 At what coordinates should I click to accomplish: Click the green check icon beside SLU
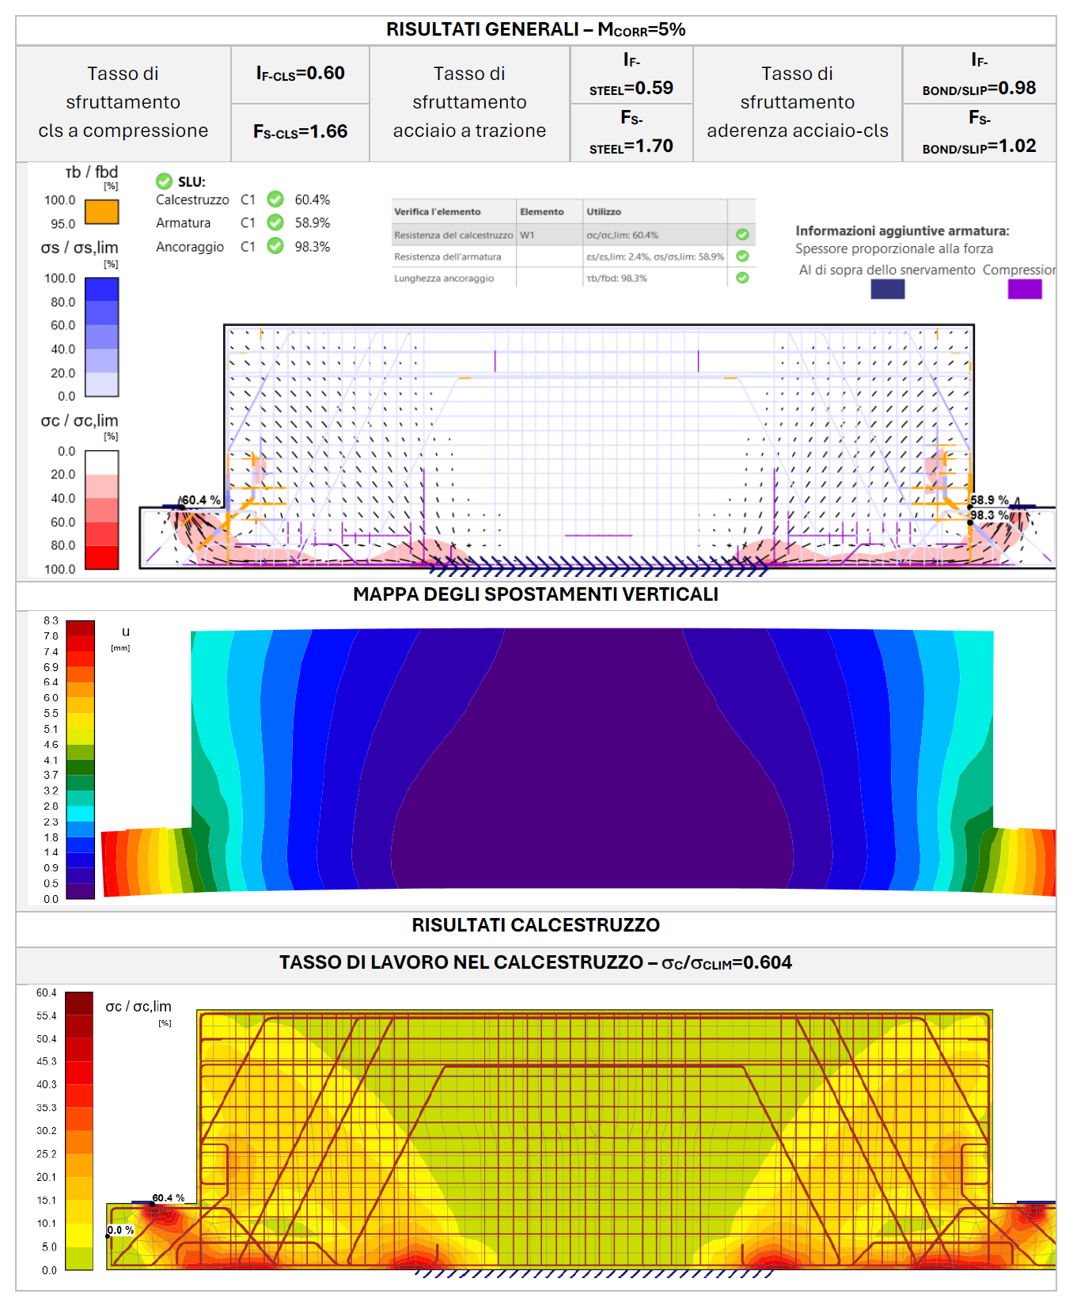coord(164,181)
